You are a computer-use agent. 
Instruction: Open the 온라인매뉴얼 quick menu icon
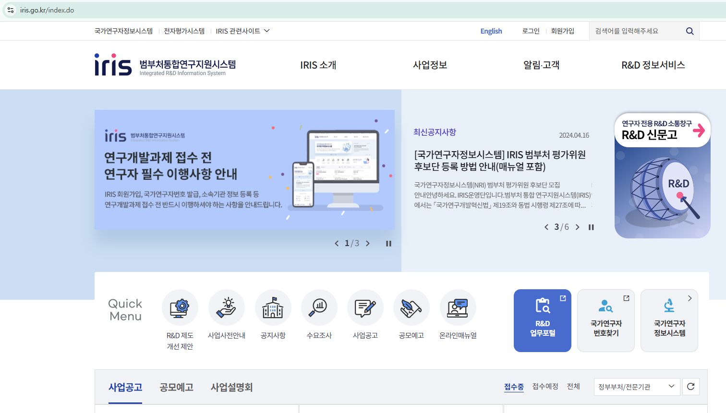(x=458, y=307)
